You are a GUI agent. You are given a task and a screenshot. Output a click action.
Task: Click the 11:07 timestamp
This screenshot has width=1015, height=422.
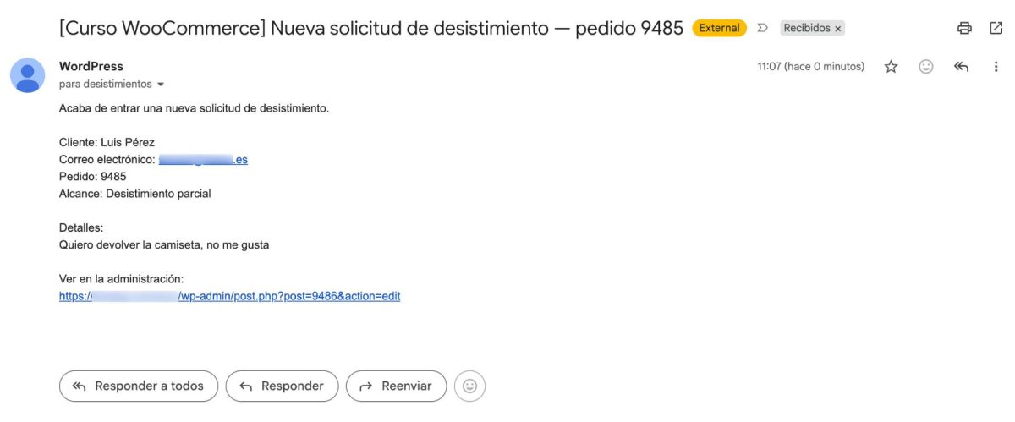(811, 67)
